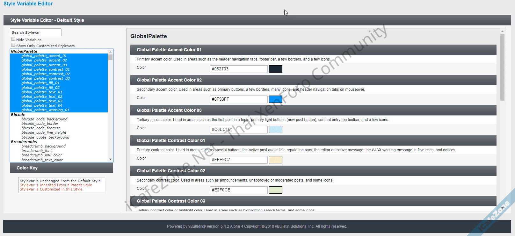This screenshot has height=236, width=515.
Task: Click the Style Variable Editor page title
Action: (28, 4)
